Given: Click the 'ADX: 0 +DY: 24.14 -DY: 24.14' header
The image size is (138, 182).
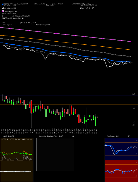Looking at the screenshot, I should click(x=16, y=140).
